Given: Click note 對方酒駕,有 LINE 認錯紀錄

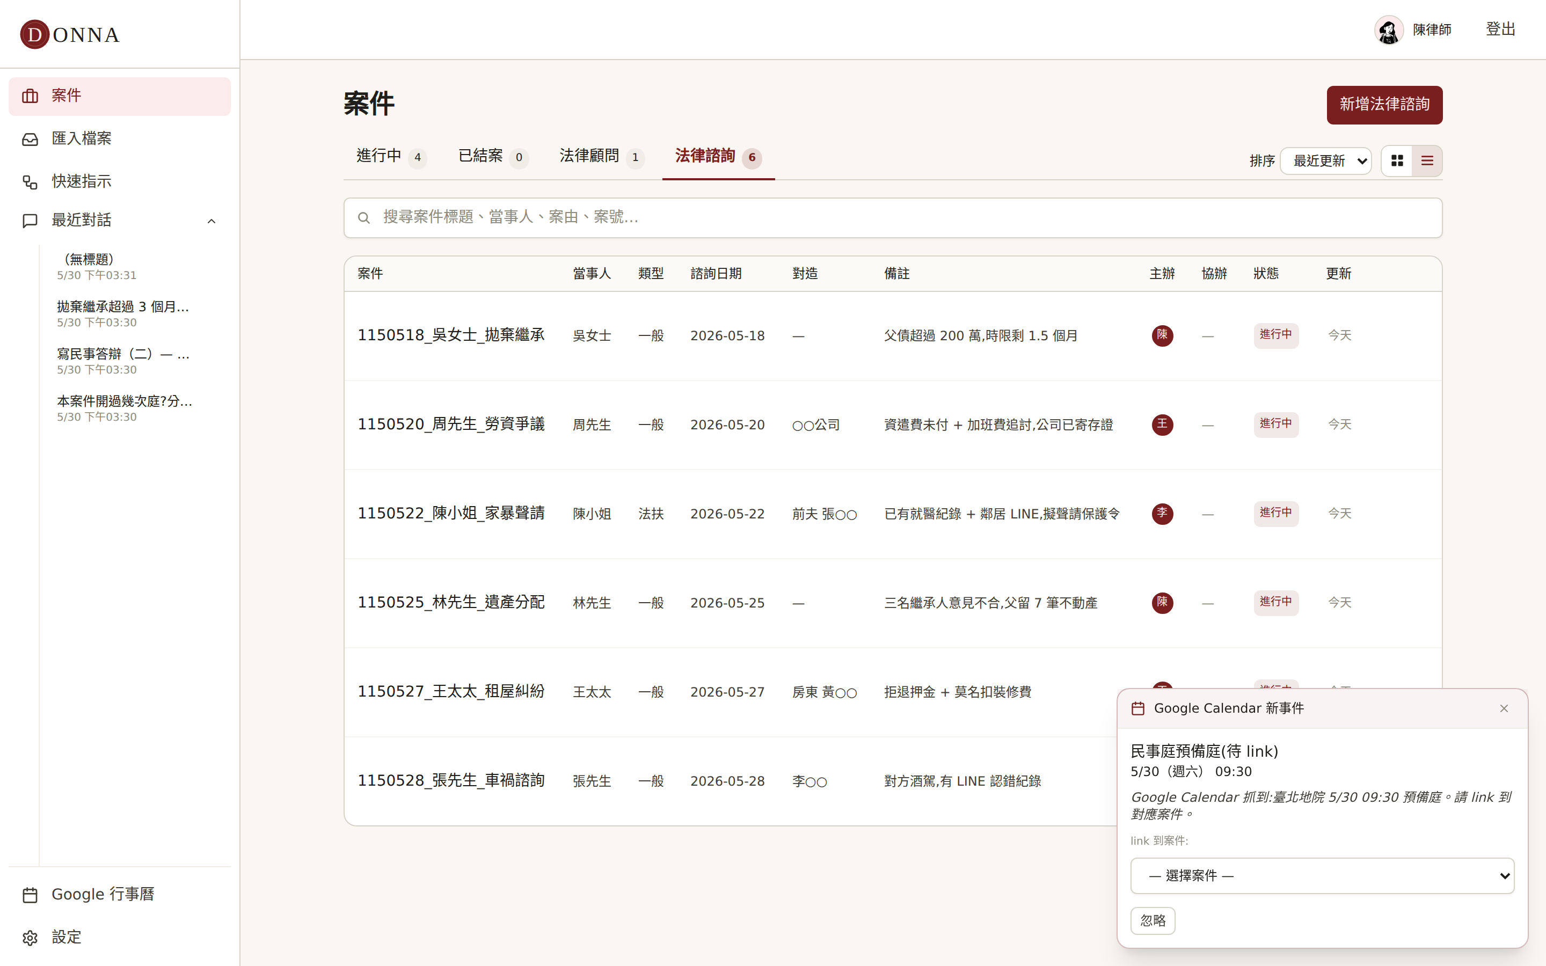Looking at the screenshot, I should 962,781.
